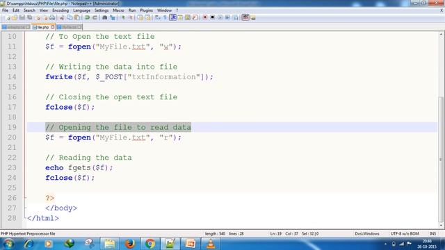Open the Language menu
445x250 pixels.
tap(81, 10)
